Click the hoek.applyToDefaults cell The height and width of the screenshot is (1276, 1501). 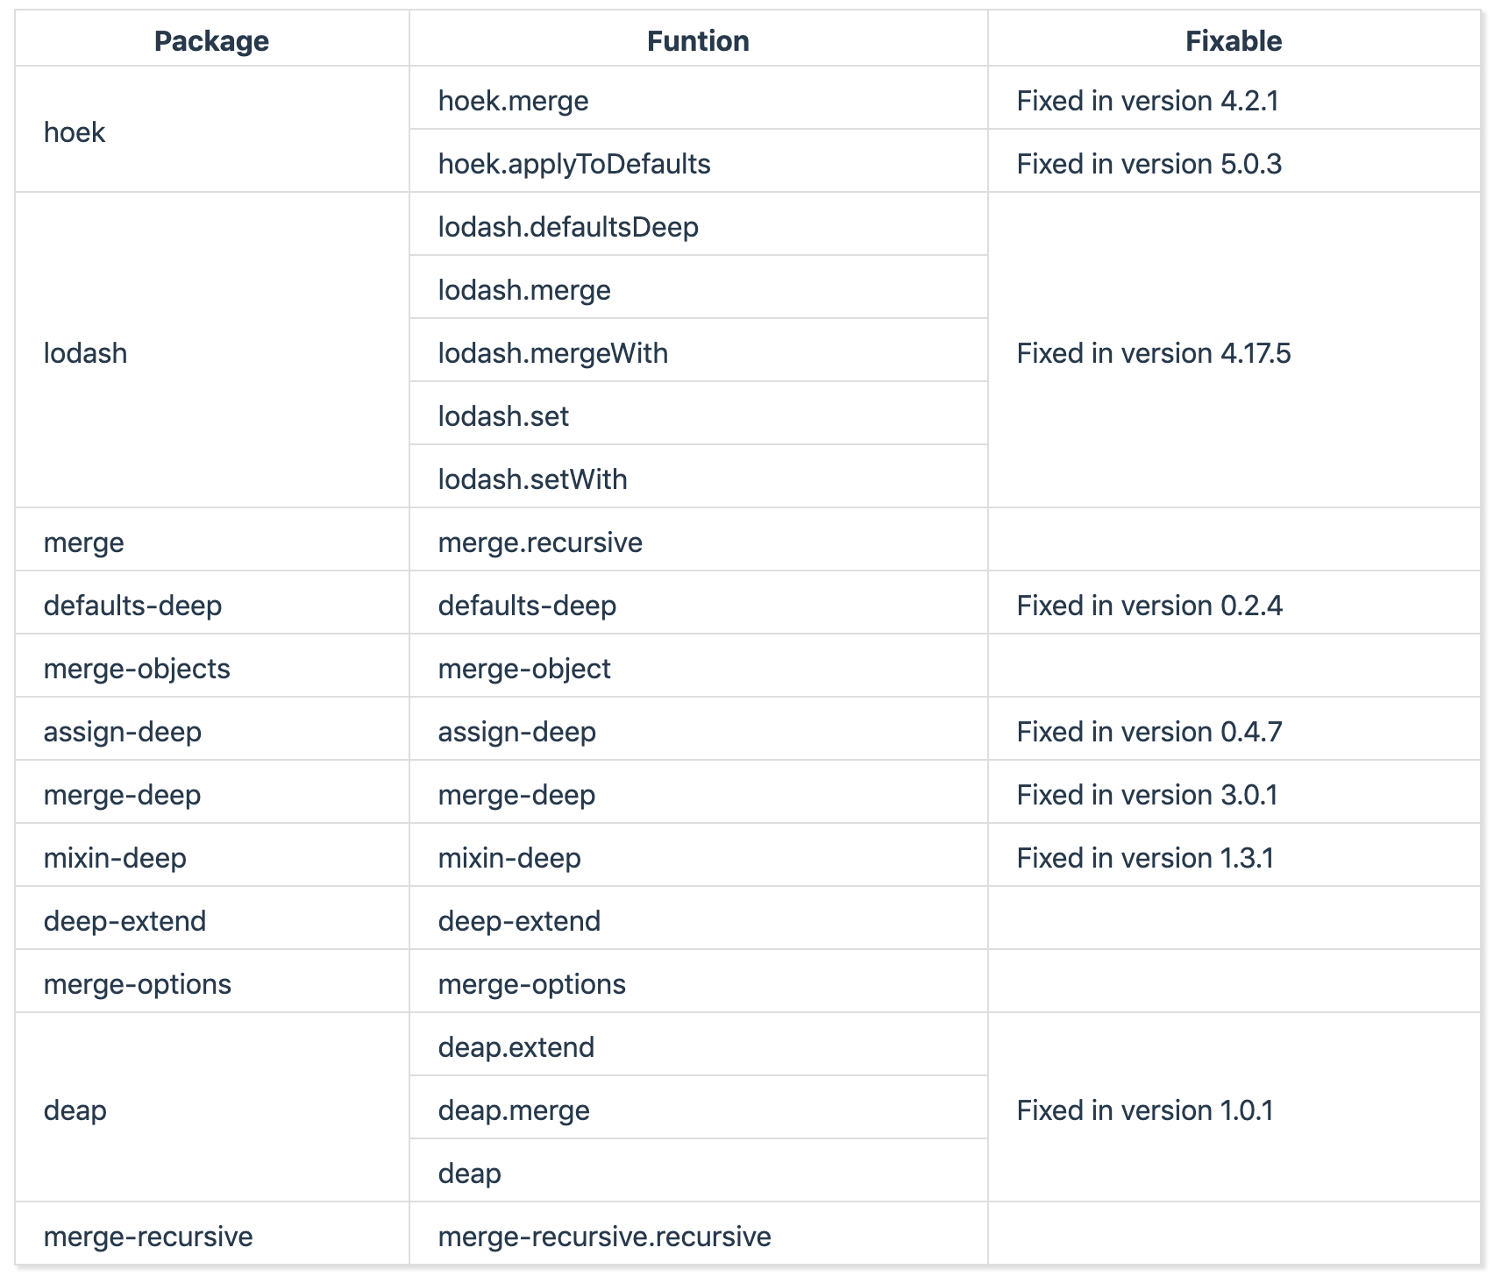(573, 164)
